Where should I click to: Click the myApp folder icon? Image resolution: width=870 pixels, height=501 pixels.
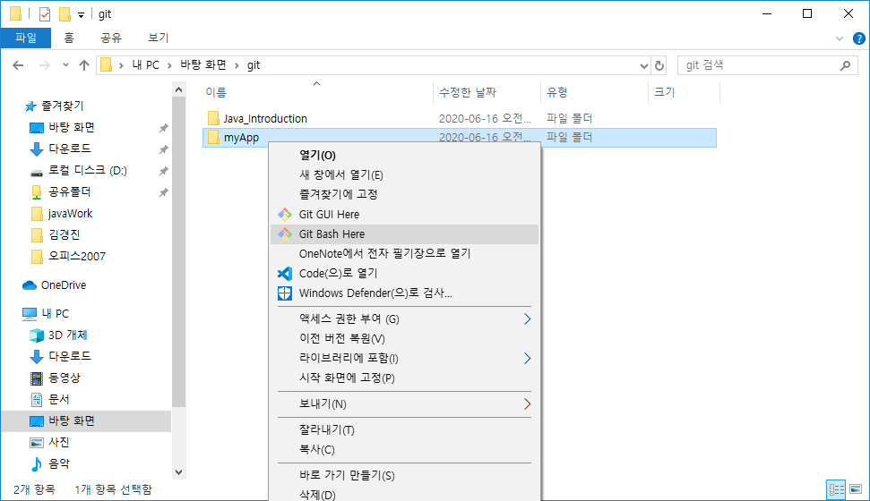[213, 138]
